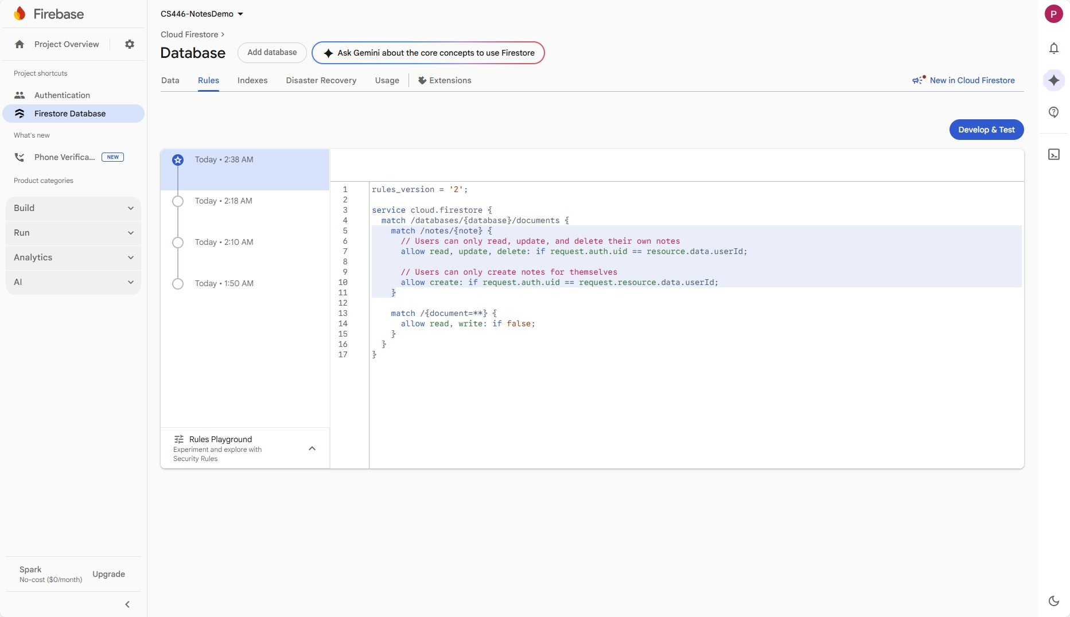This screenshot has width=1070, height=617.
Task: Open the help question-mark icon
Action: tap(1053, 112)
